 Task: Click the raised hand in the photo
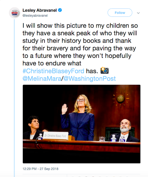point(64,109)
